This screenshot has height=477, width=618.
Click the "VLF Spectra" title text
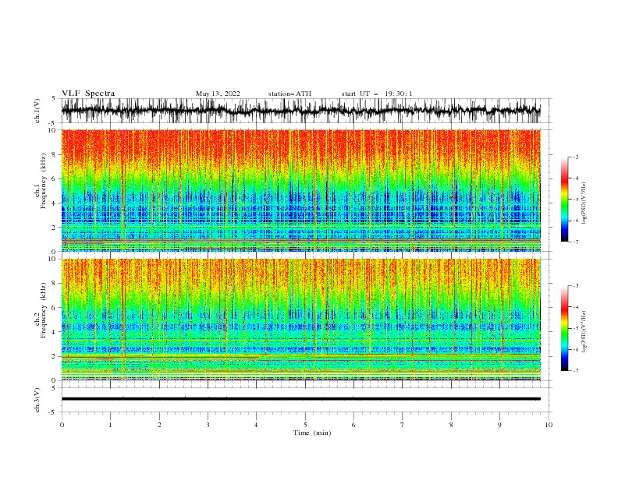pos(88,94)
